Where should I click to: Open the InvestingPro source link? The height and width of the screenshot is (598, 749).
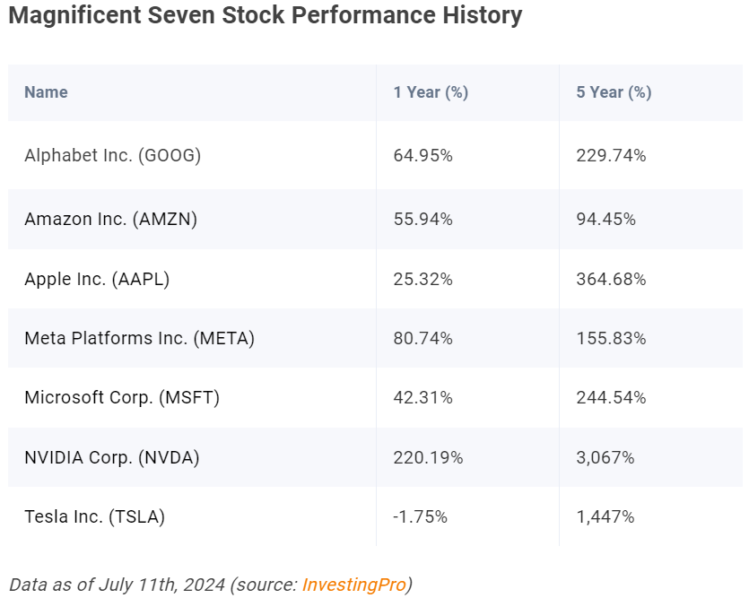(354, 585)
